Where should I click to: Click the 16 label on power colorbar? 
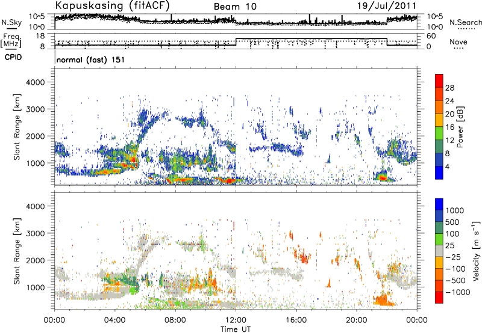pos(449,127)
